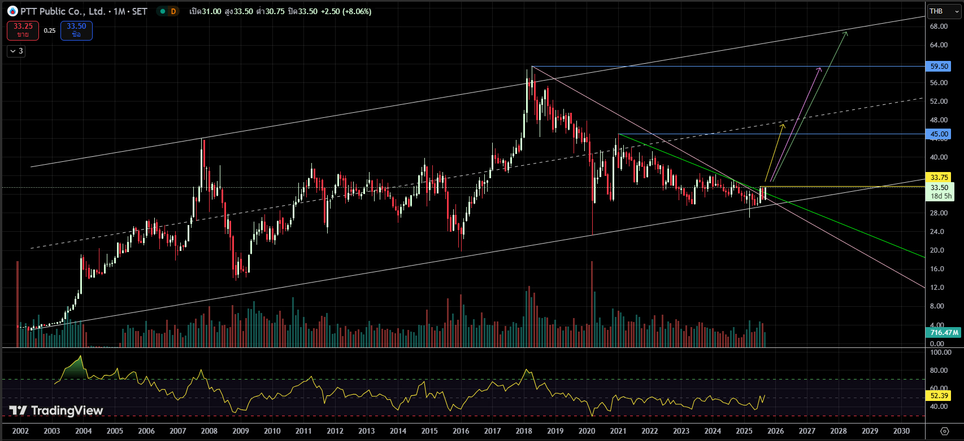Click the high price value 33.50 in header

(244, 11)
